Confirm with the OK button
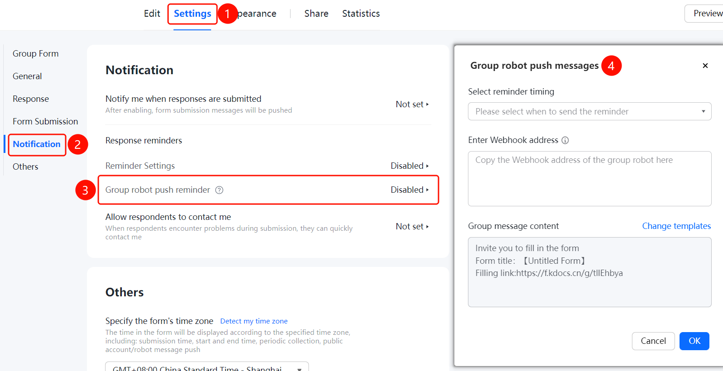This screenshot has height=371, width=723. pos(694,341)
